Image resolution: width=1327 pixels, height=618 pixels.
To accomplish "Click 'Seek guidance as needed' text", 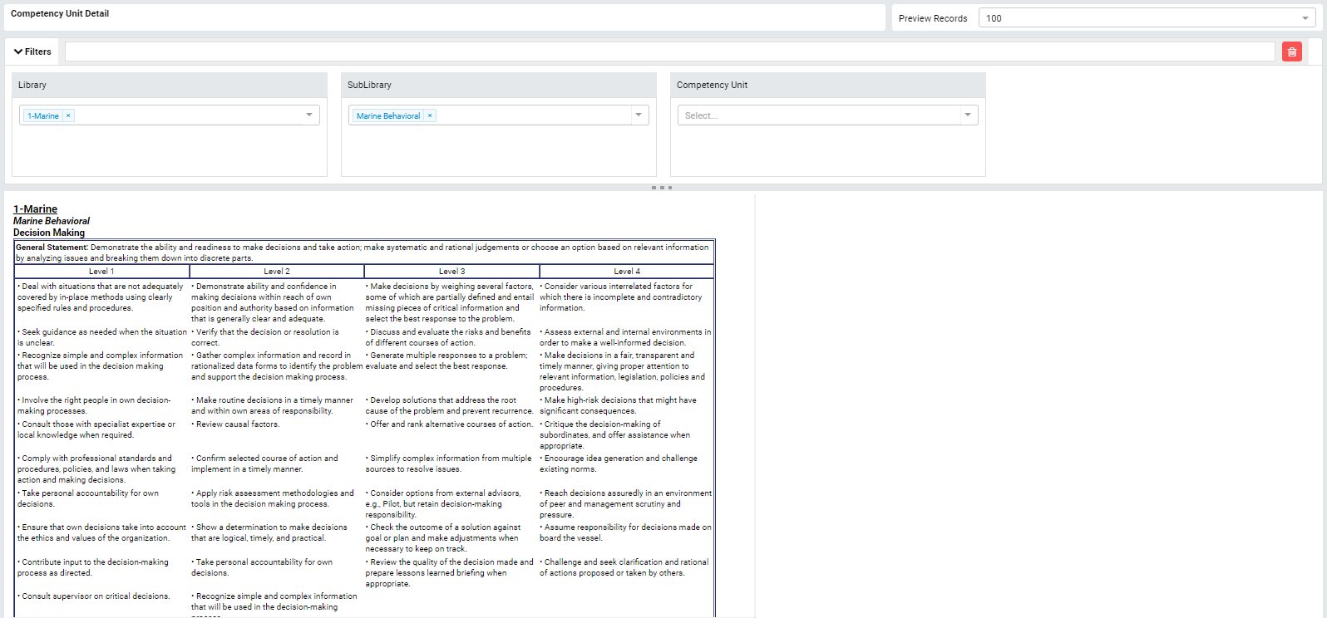I will [x=102, y=337].
